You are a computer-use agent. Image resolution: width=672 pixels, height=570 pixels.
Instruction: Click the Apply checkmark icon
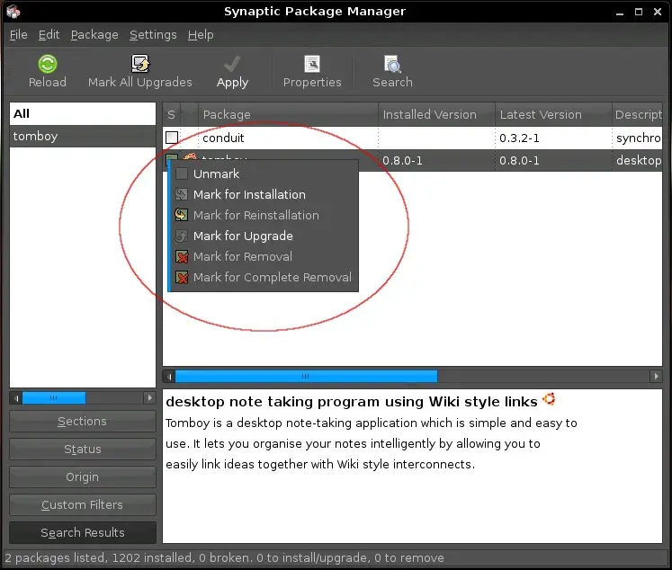pos(232,64)
